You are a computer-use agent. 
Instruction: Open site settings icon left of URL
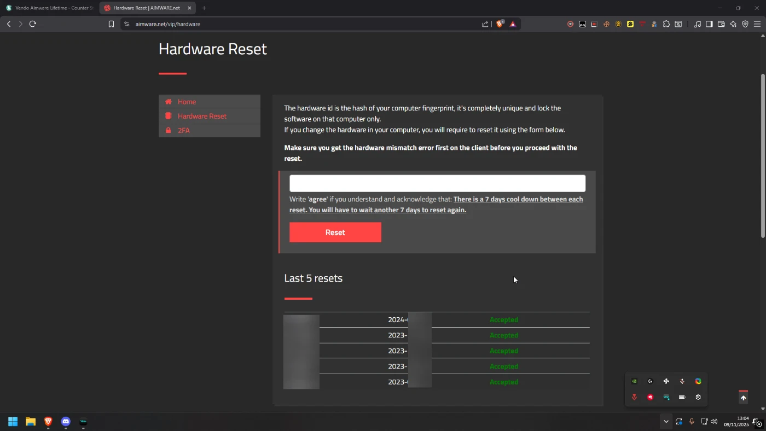[126, 24]
